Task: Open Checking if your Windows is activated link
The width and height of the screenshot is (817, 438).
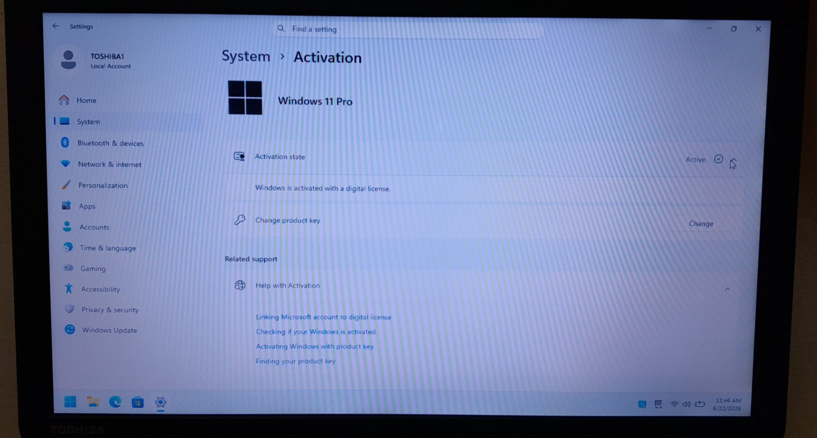Action: coord(316,331)
